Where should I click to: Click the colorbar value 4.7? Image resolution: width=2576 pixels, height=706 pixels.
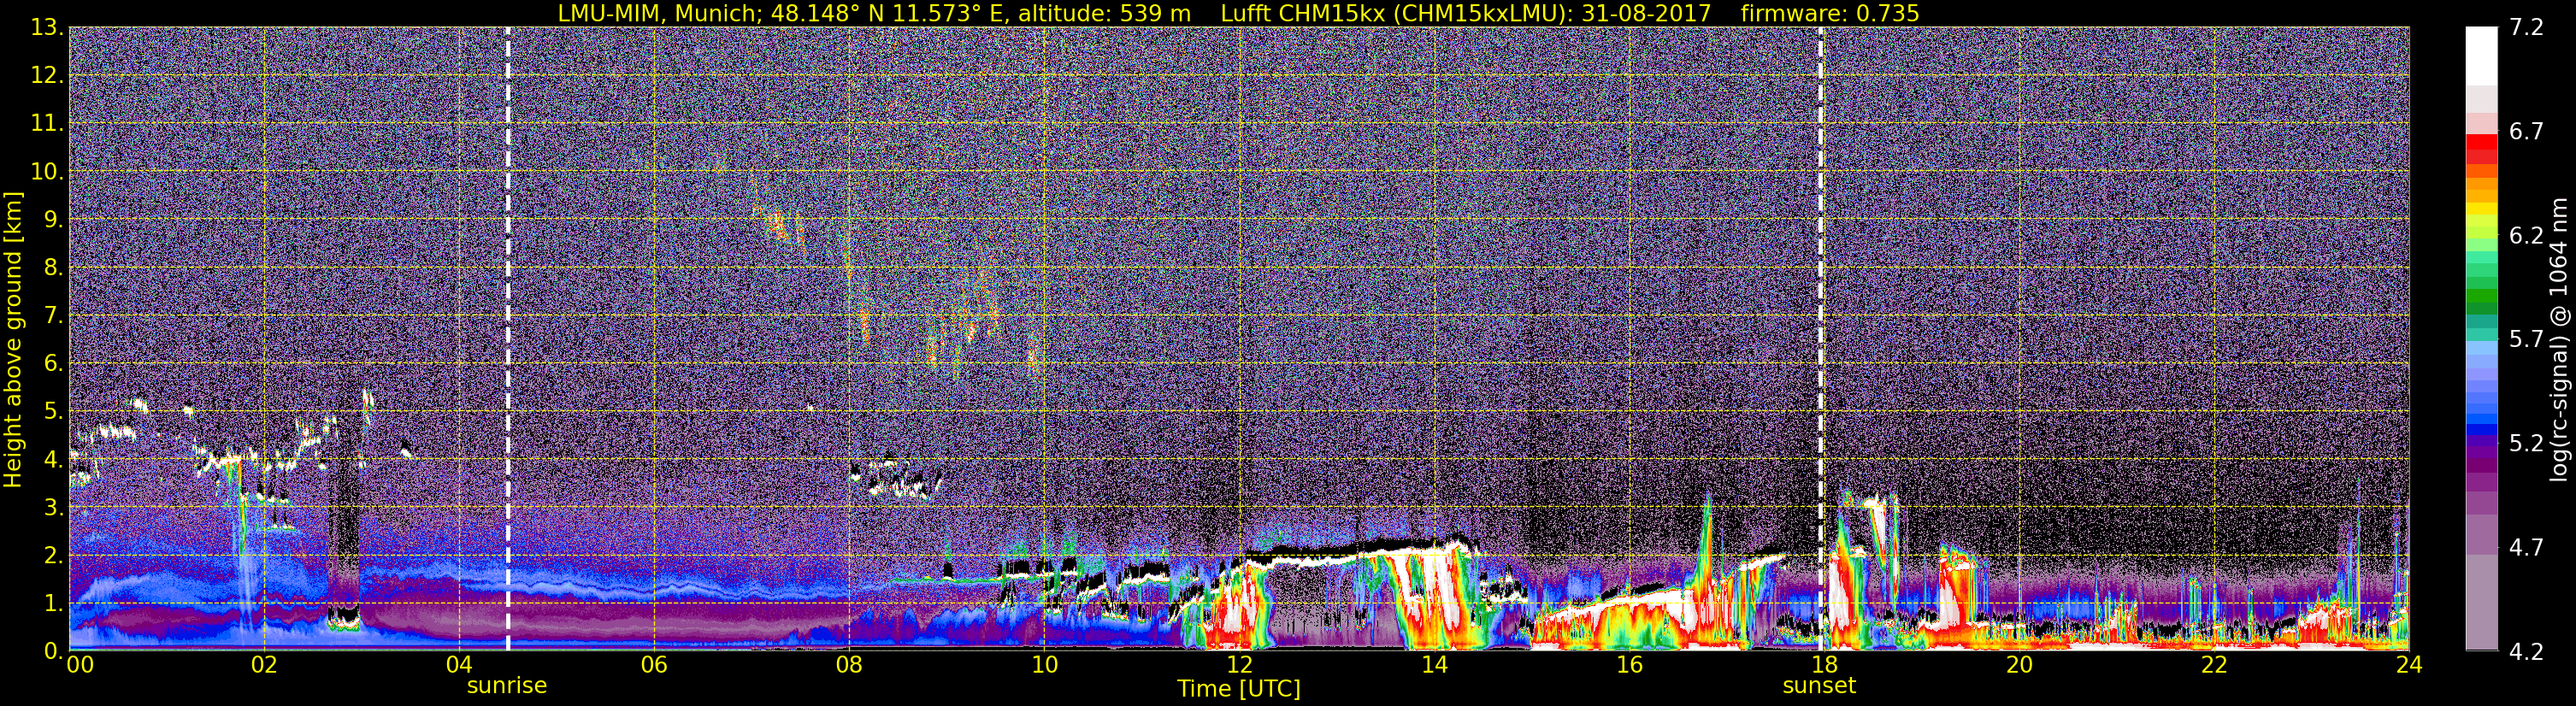2526,548
